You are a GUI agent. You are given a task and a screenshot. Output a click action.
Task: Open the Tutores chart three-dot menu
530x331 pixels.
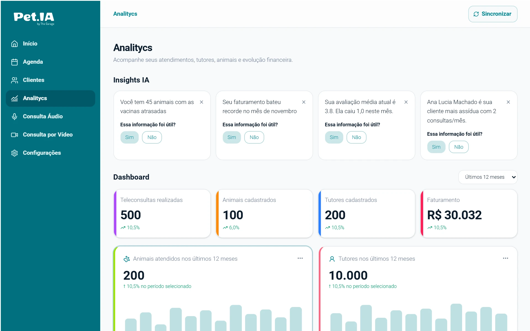point(505,258)
